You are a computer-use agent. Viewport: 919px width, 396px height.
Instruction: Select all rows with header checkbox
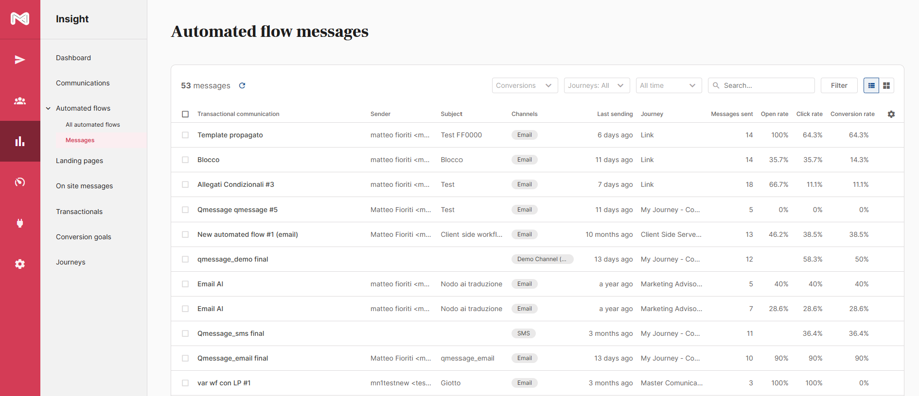pyautogui.click(x=185, y=114)
